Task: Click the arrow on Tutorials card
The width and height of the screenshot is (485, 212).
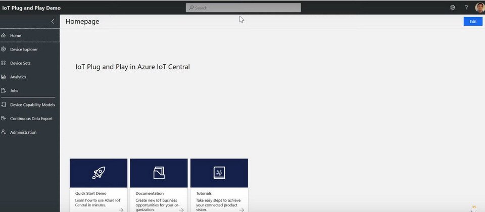Action: coord(242,210)
